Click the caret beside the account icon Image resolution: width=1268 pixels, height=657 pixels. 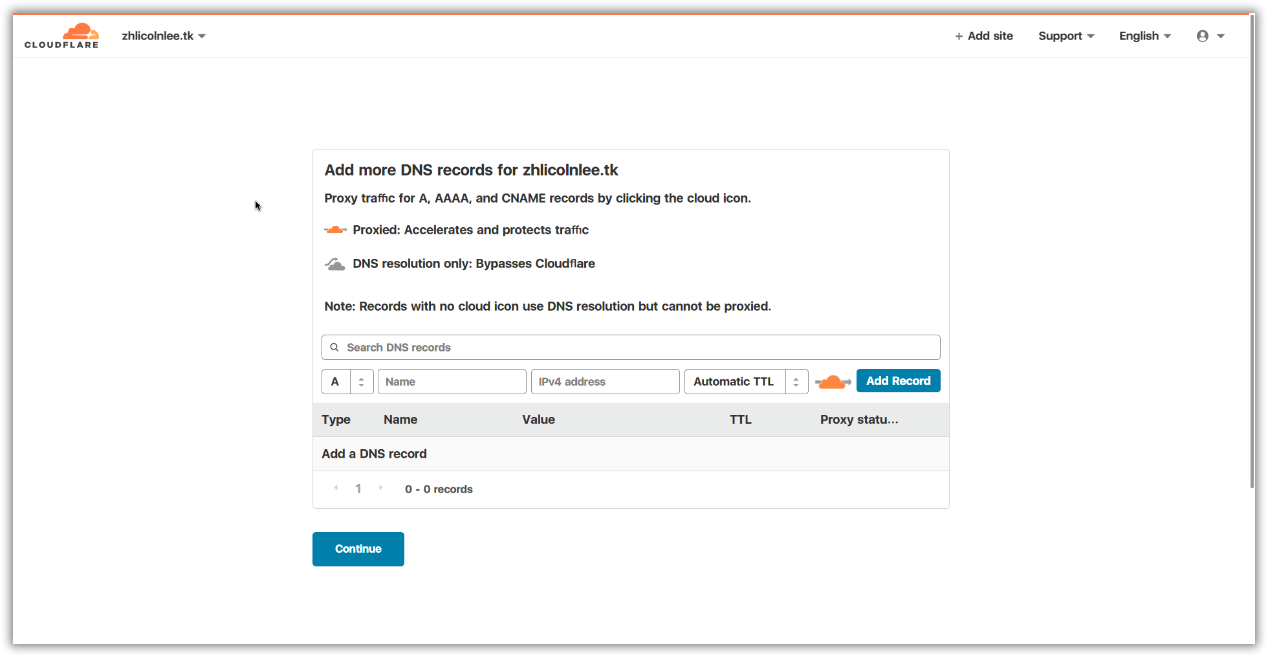click(1221, 37)
